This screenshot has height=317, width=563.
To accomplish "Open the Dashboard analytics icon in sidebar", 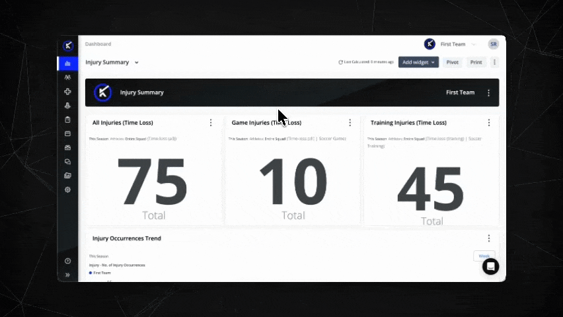I will [x=67, y=63].
